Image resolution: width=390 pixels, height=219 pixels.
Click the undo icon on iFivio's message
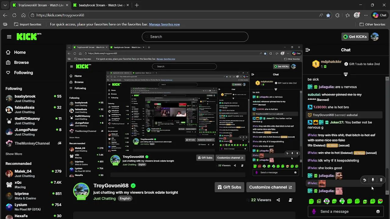[364, 180]
